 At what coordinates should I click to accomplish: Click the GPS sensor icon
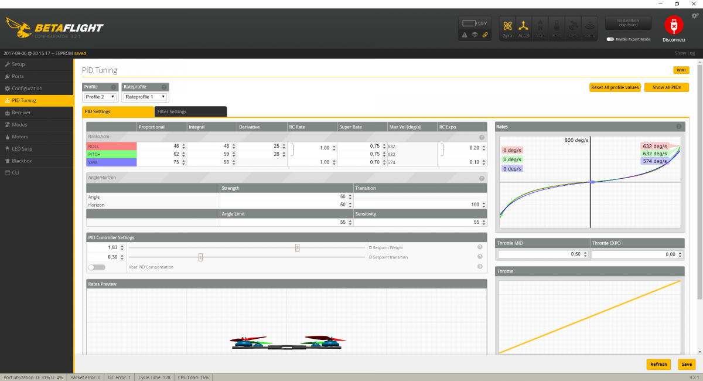point(572,28)
